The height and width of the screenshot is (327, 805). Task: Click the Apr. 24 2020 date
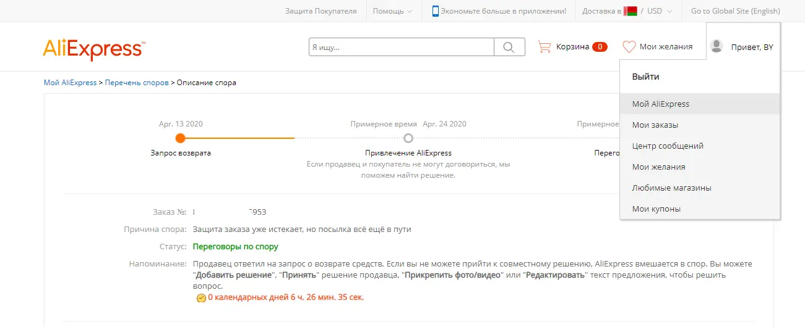[444, 124]
